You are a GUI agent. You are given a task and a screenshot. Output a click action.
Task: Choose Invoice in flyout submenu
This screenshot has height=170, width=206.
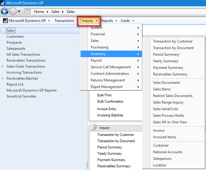pyautogui.click(x=159, y=130)
